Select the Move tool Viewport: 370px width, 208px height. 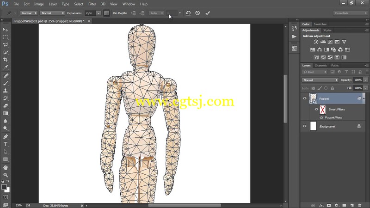click(6, 30)
